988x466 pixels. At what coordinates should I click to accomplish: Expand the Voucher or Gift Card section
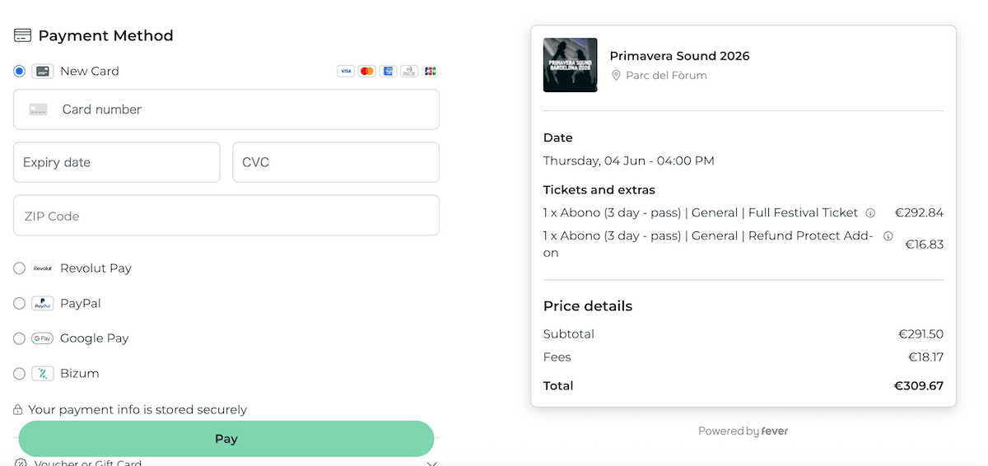(432, 464)
